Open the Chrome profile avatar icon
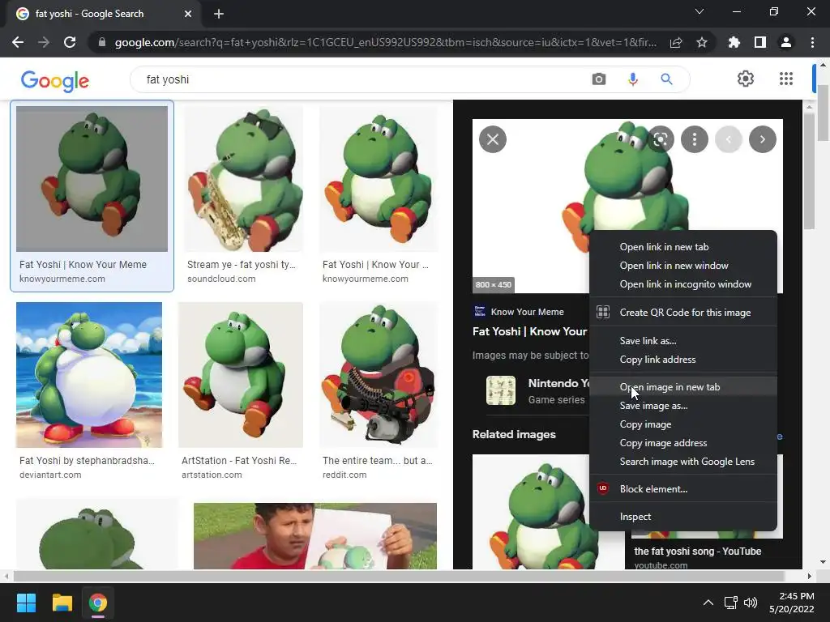Image resolution: width=830 pixels, height=622 pixels. (x=786, y=42)
